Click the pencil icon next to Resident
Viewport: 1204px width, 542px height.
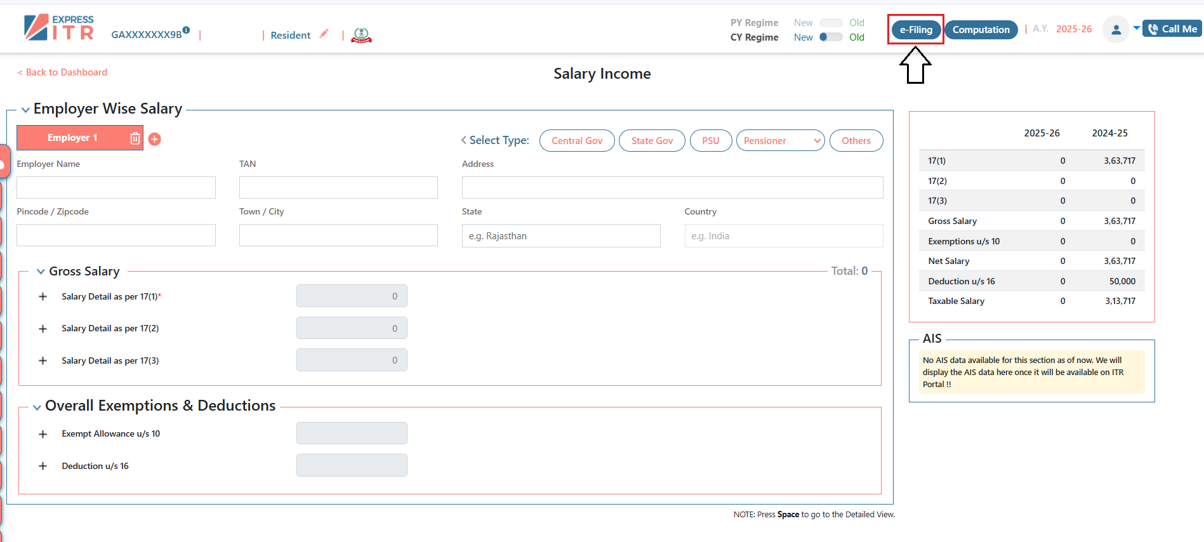[x=324, y=34]
